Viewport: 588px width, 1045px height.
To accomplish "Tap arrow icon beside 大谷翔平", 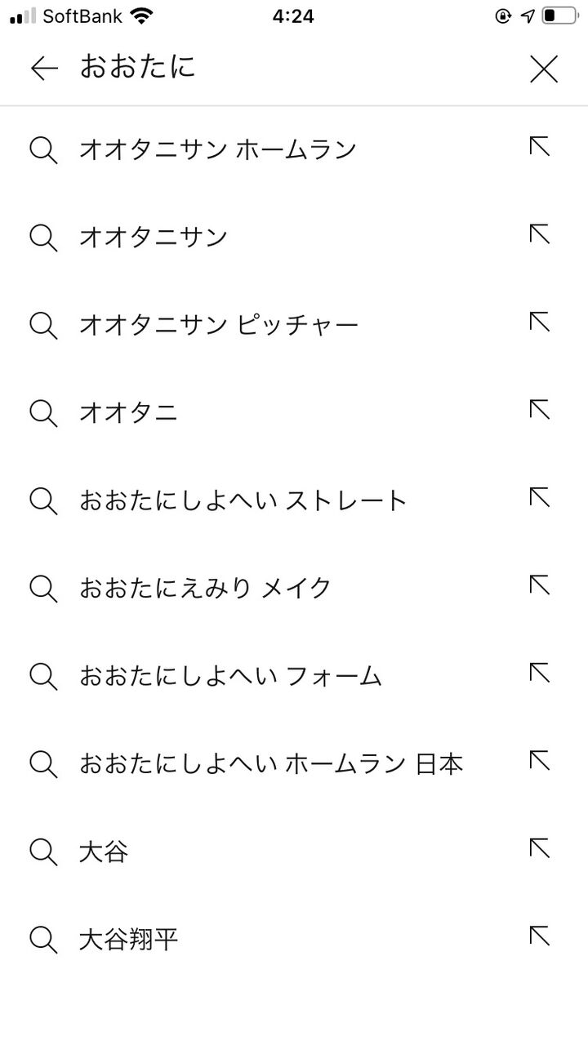I will pyautogui.click(x=539, y=936).
